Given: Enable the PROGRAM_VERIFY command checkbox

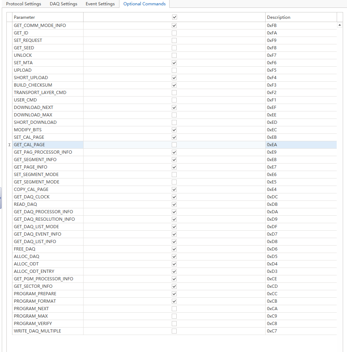Looking at the screenshot, I should click(x=174, y=323).
